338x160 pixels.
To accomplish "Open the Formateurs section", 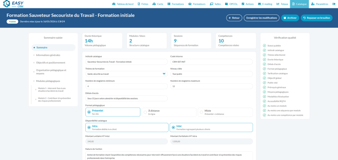I will [197, 4].
